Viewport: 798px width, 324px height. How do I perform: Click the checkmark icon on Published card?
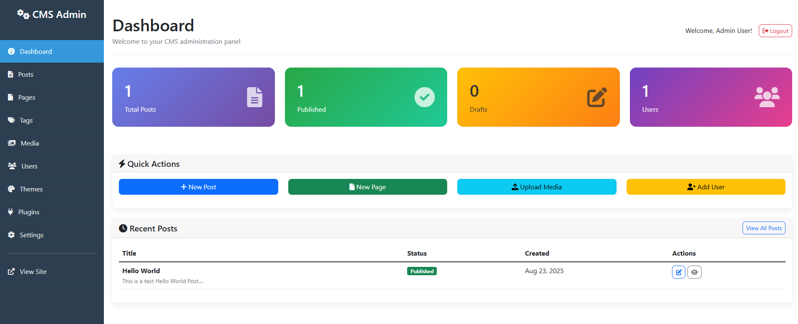(x=424, y=97)
